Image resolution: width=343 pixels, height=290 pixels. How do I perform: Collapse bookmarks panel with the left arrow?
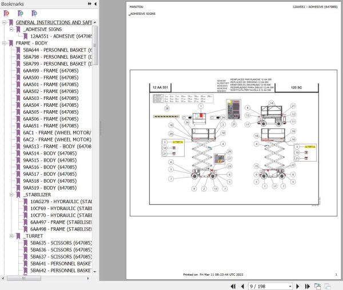pos(95,4)
